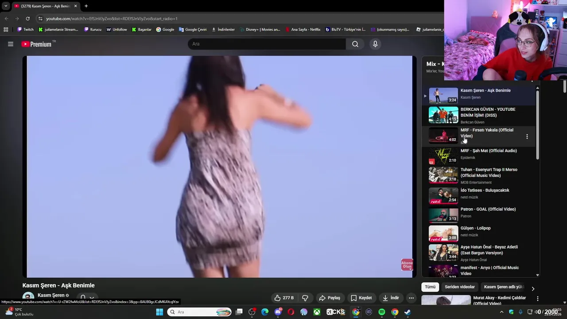Image resolution: width=567 pixels, height=319 pixels.
Task: Open more actions three-dot menu below video
Action: coord(411,298)
